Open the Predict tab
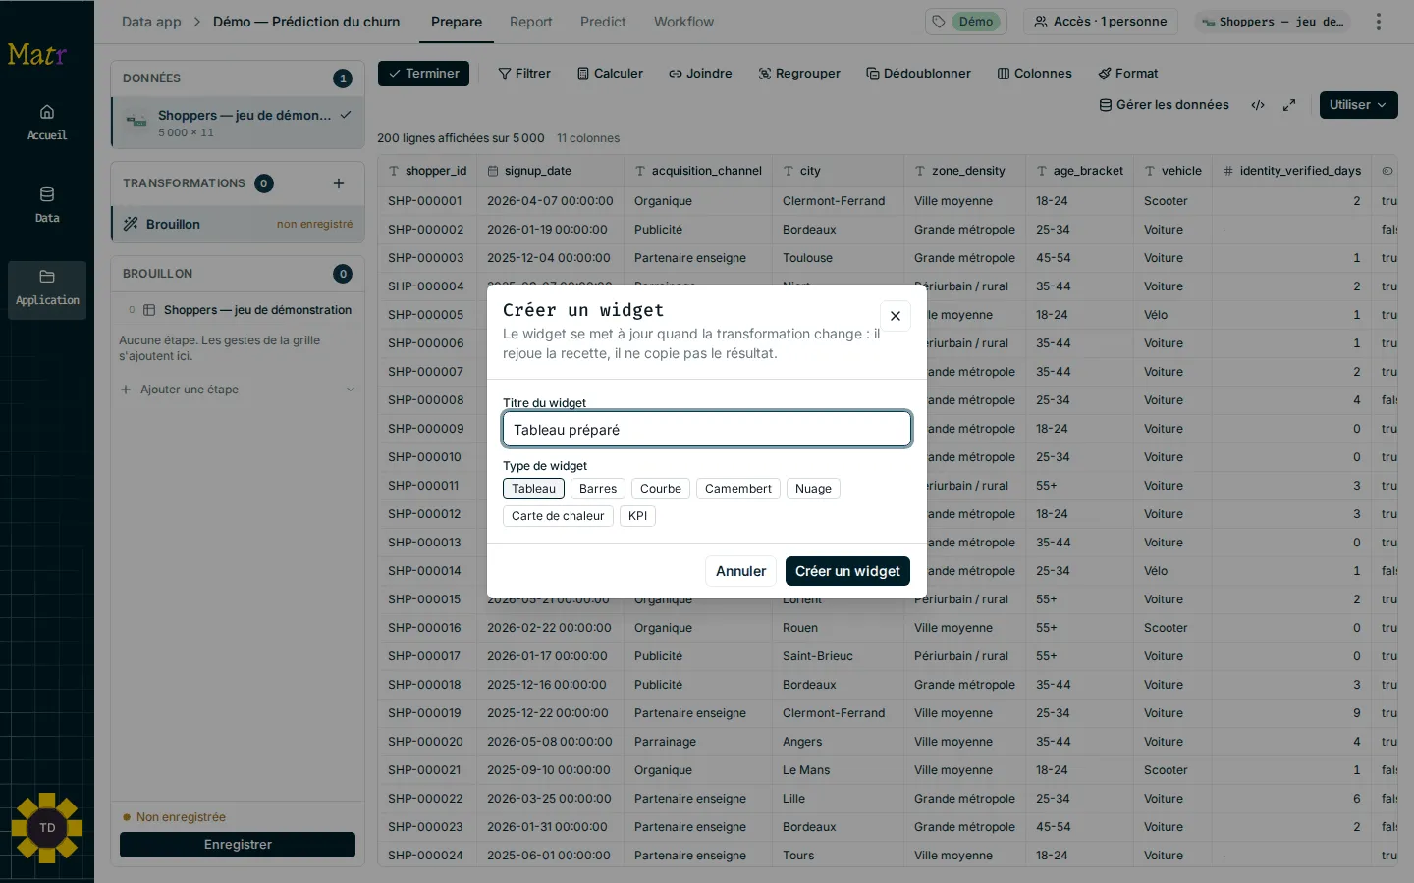Screen dimensions: 1414x883 point(603,22)
